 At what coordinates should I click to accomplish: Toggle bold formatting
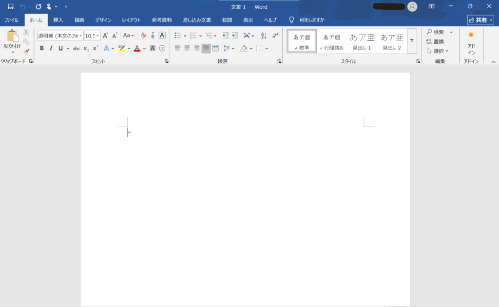[42, 48]
